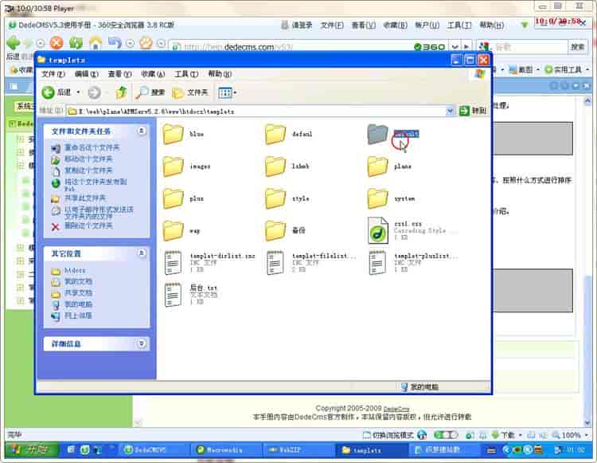This screenshot has width=597, height=463.
Task: Open the 帮助(H) menu in Explorer
Action: coord(220,74)
